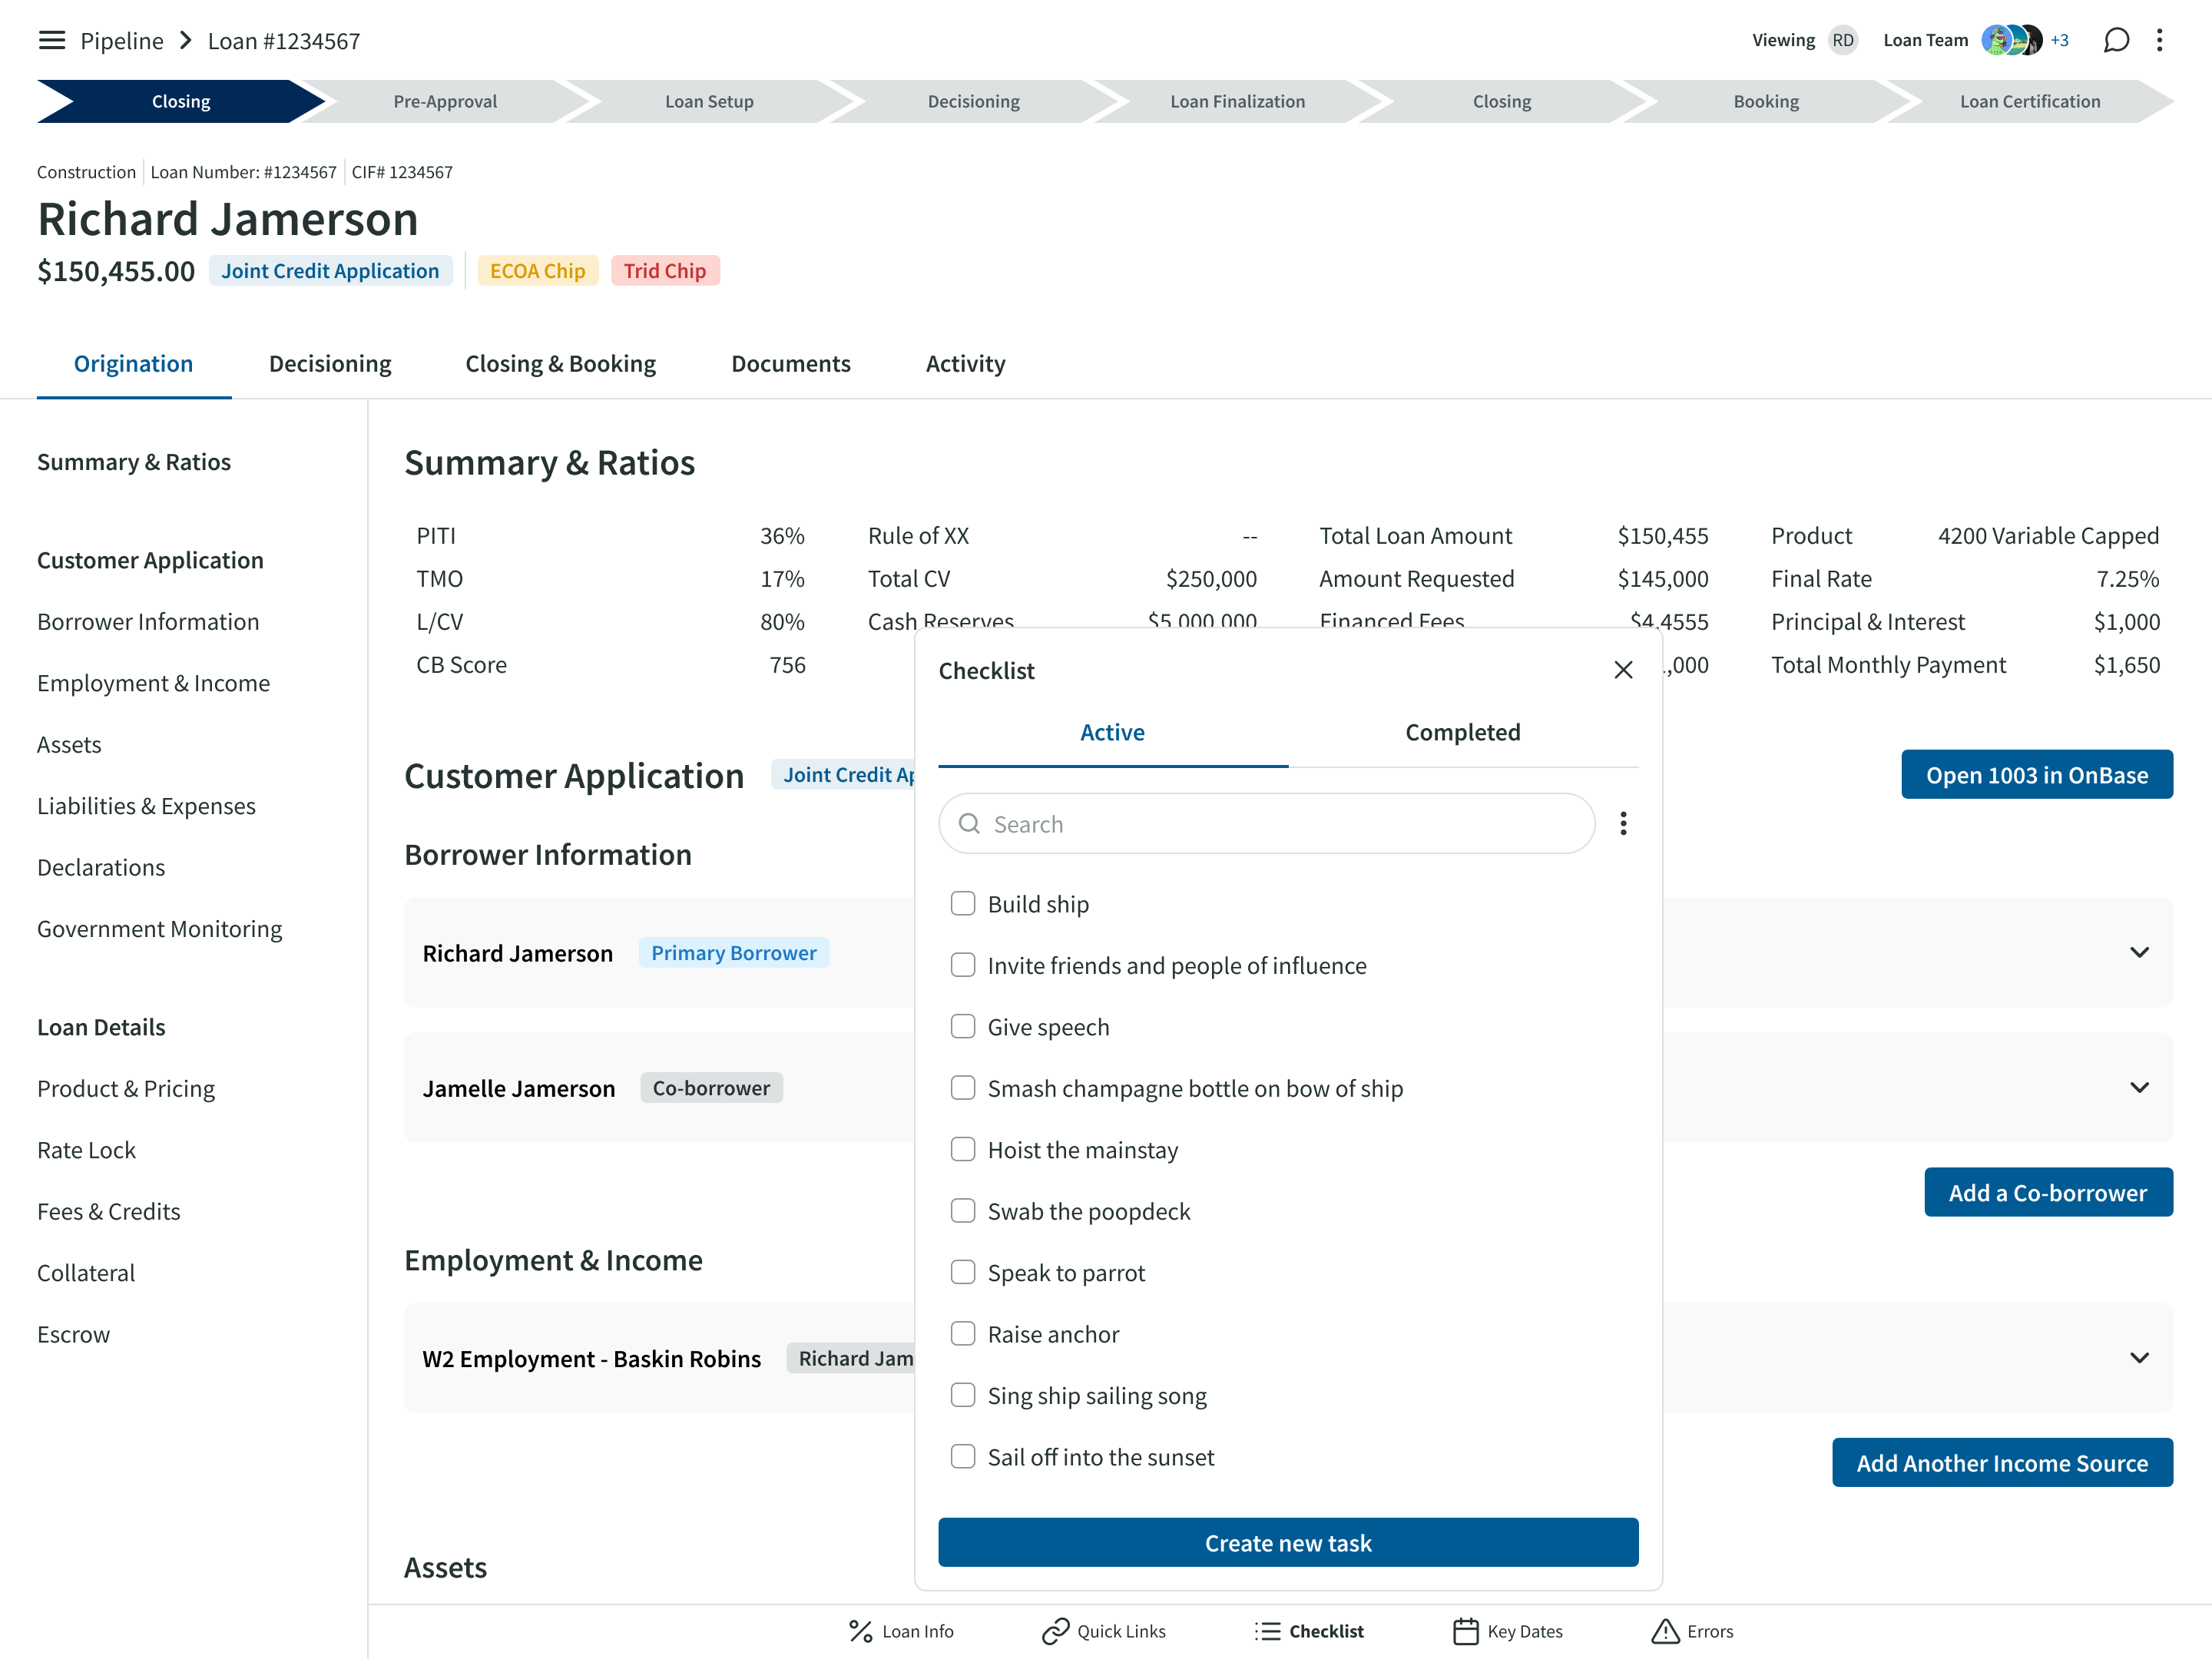This screenshot has height=1659, width=2212.
Task: Open the hamburger navigation menu
Action: [x=51, y=40]
